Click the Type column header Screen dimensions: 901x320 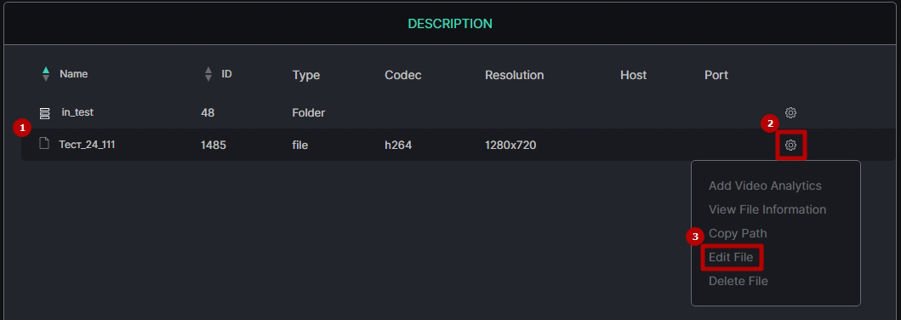[305, 75]
